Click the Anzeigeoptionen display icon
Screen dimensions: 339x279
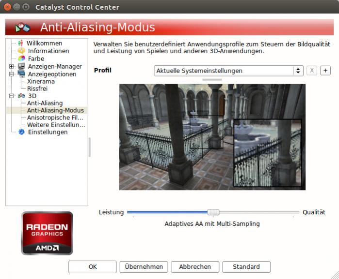(21, 74)
